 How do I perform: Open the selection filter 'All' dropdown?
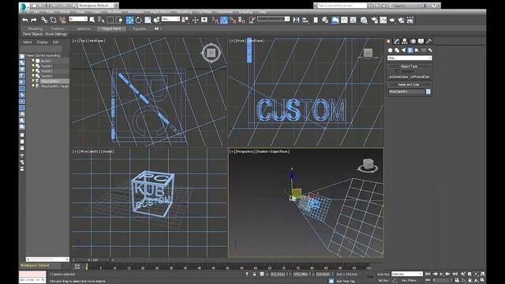pyautogui.click(x=78, y=19)
